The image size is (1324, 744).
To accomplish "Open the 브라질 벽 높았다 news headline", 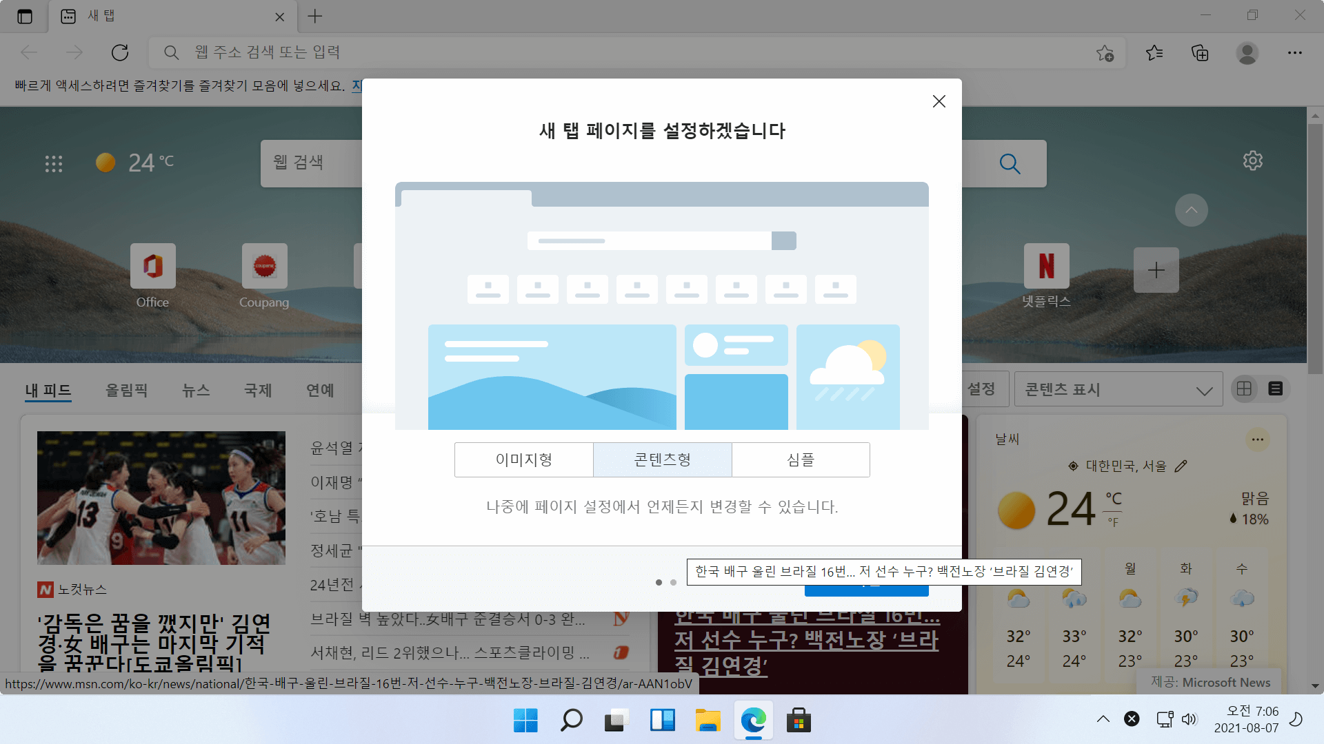I will [448, 619].
